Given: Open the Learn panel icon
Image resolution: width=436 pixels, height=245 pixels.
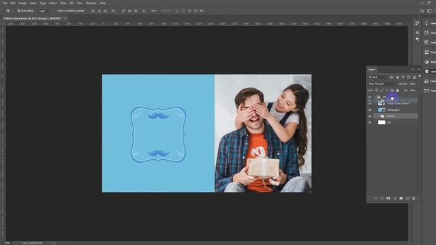Looking at the screenshot, I should tap(427, 24).
